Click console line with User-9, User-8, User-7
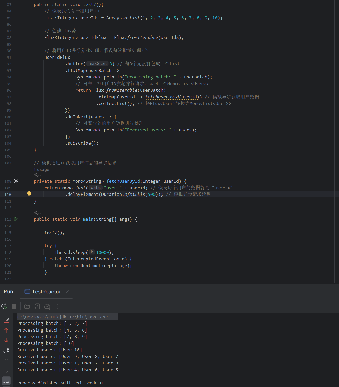Image resolution: width=339 pixels, height=387 pixels. (x=69, y=356)
